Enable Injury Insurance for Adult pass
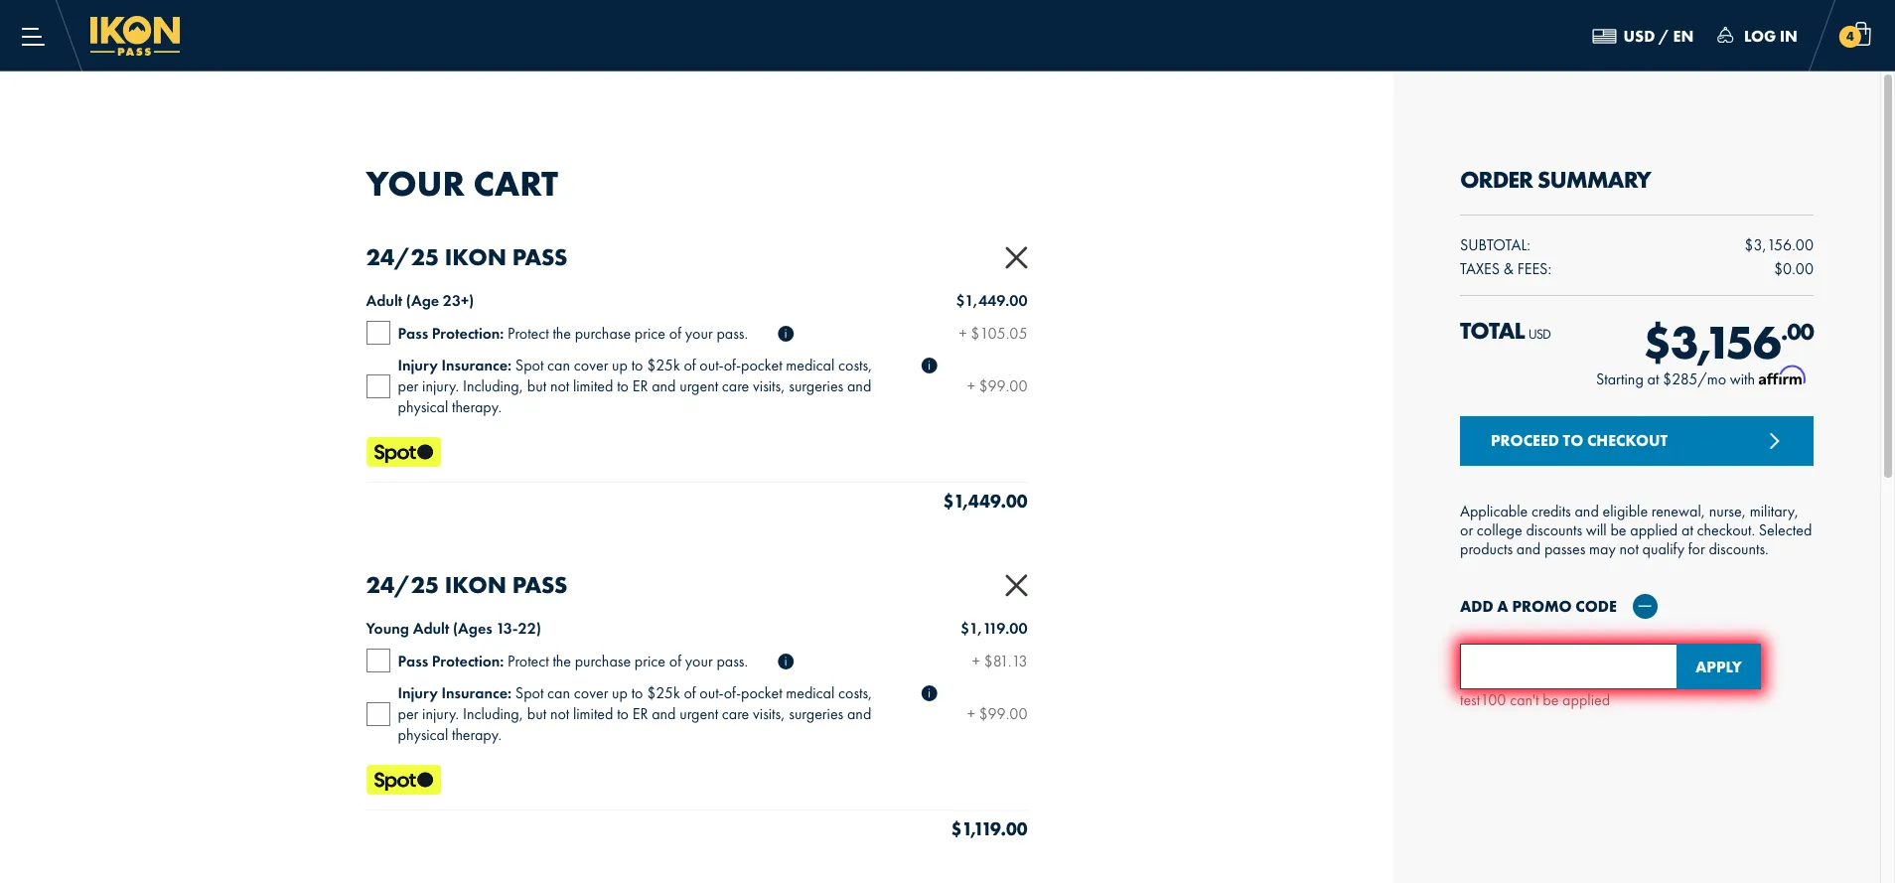Image resolution: width=1895 pixels, height=883 pixels. click(x=378, y=386)
